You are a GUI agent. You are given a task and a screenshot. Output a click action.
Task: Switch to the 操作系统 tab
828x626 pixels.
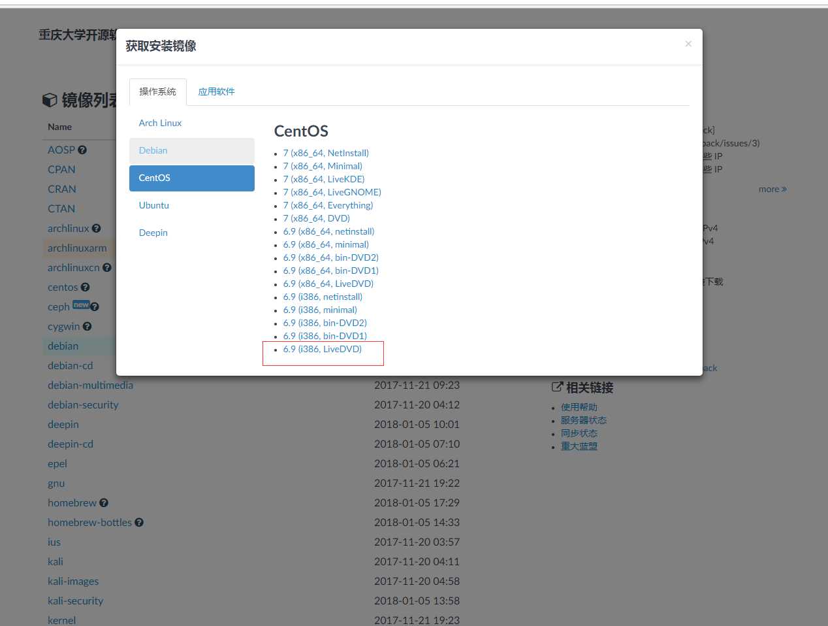tap(157, 91)
